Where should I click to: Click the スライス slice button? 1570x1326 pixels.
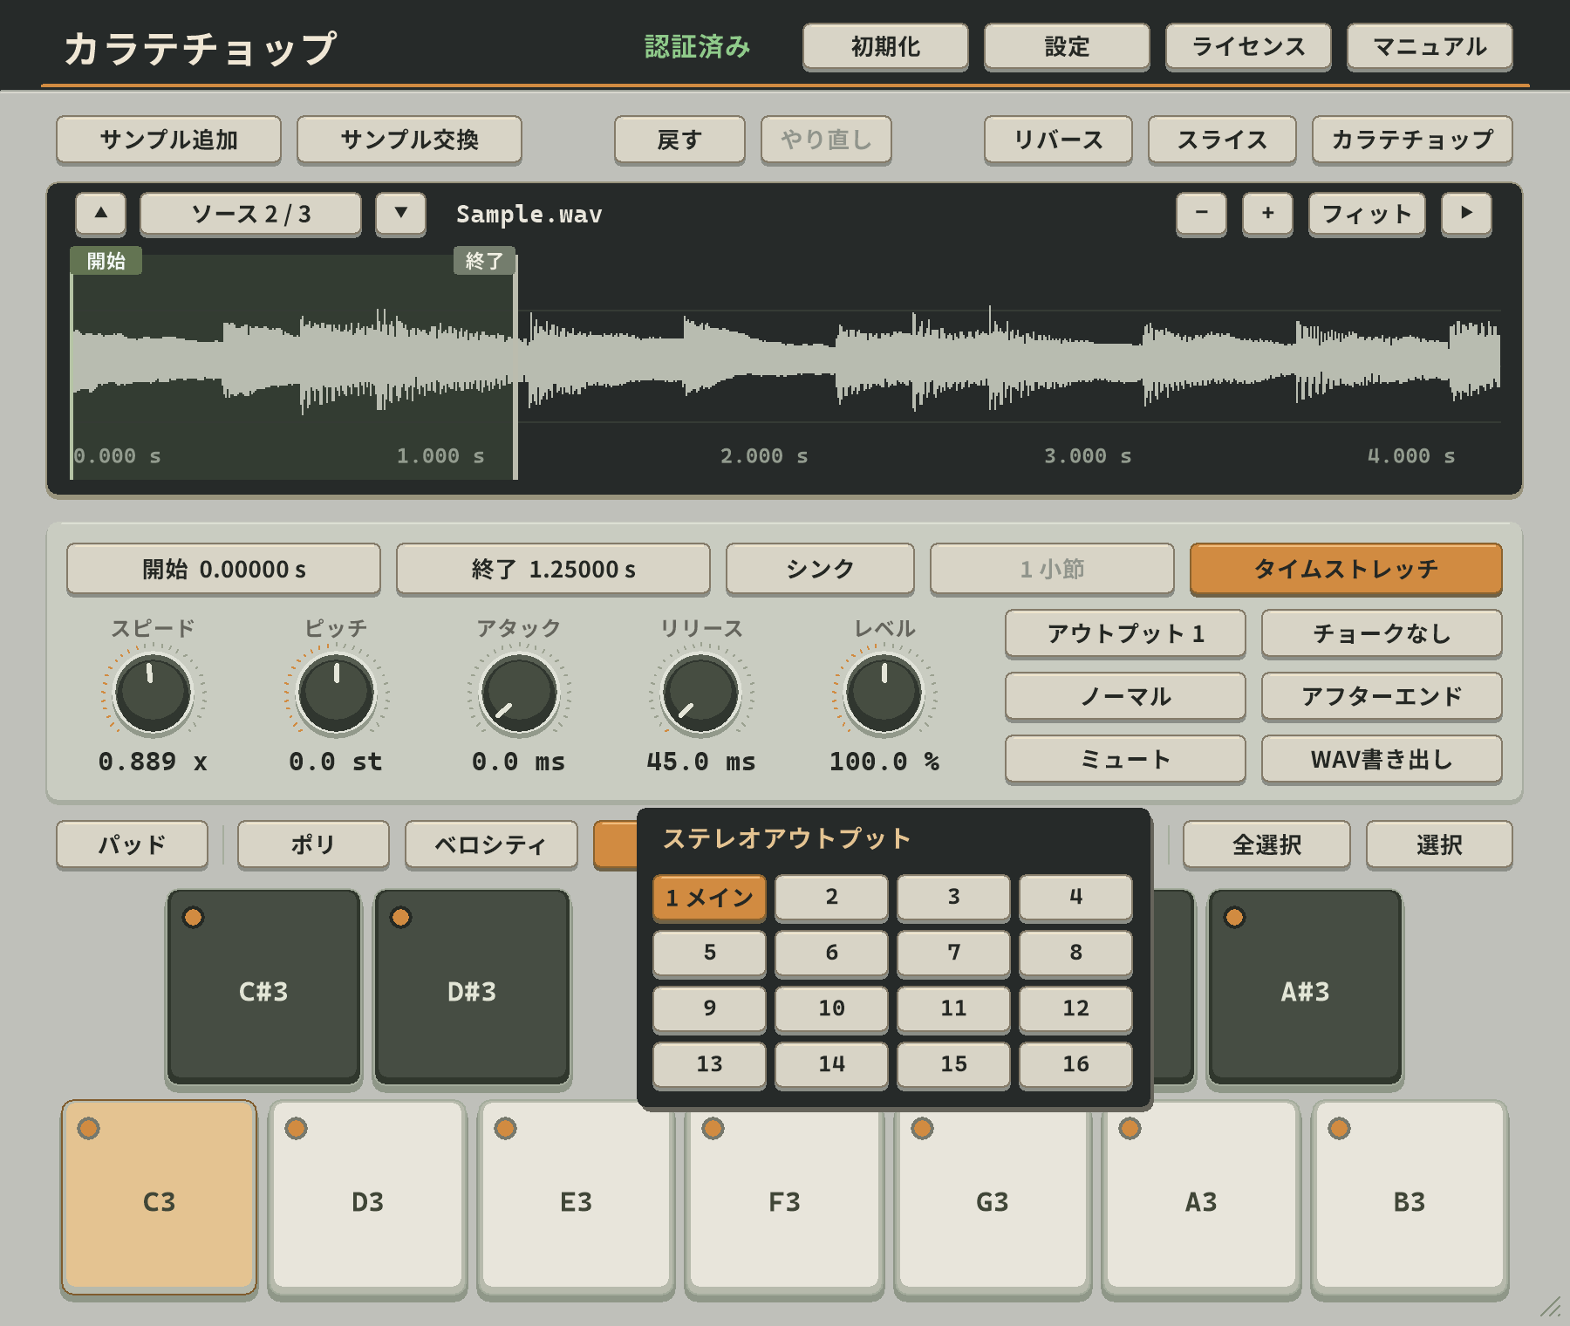pos(1222,140)
